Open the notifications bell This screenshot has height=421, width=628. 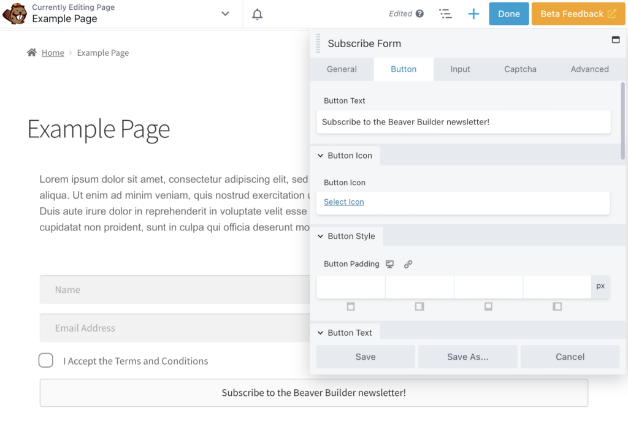pos(257,14)
